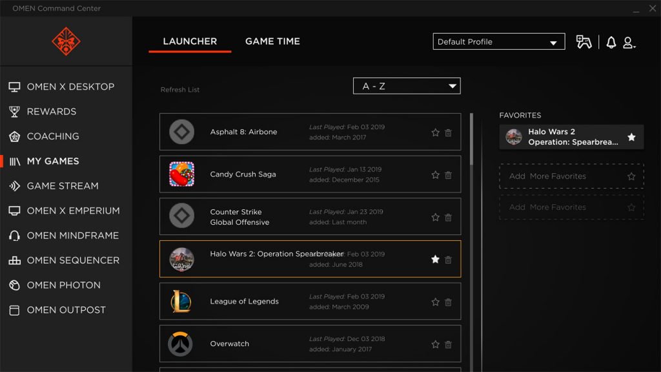
Task: Open the Default Profile dropdown
Action: pos(499,41)
